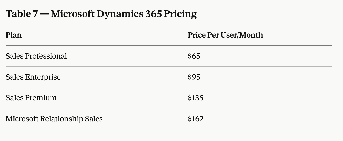Select the Plan column header
343x141 pixels.
[x=13, y=35]
